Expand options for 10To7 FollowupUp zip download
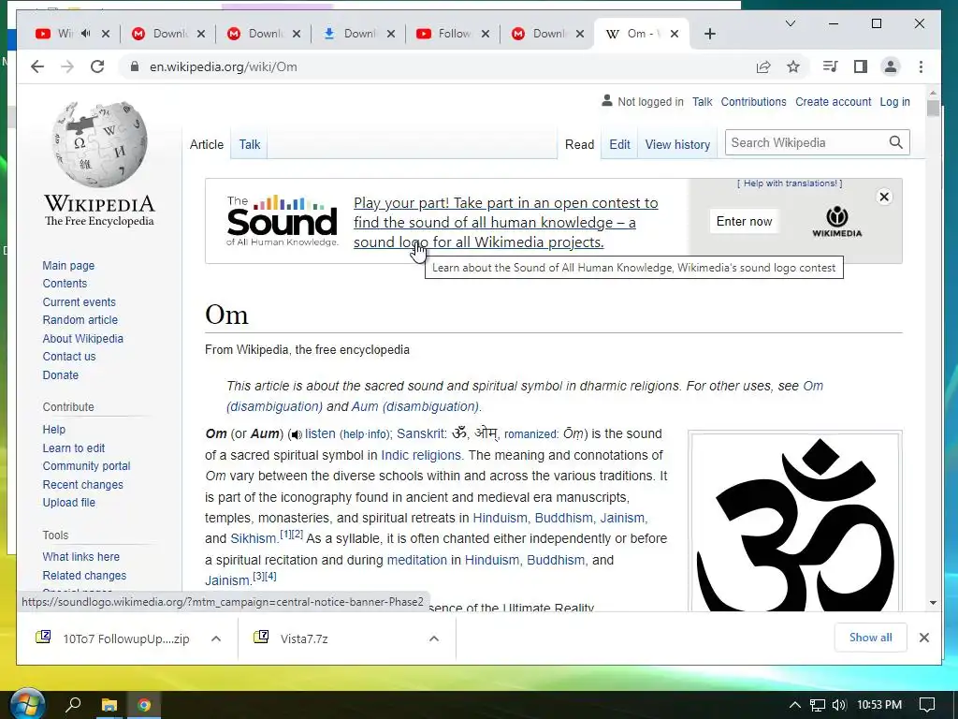This screenshot has width=958, height=719. 216,638
